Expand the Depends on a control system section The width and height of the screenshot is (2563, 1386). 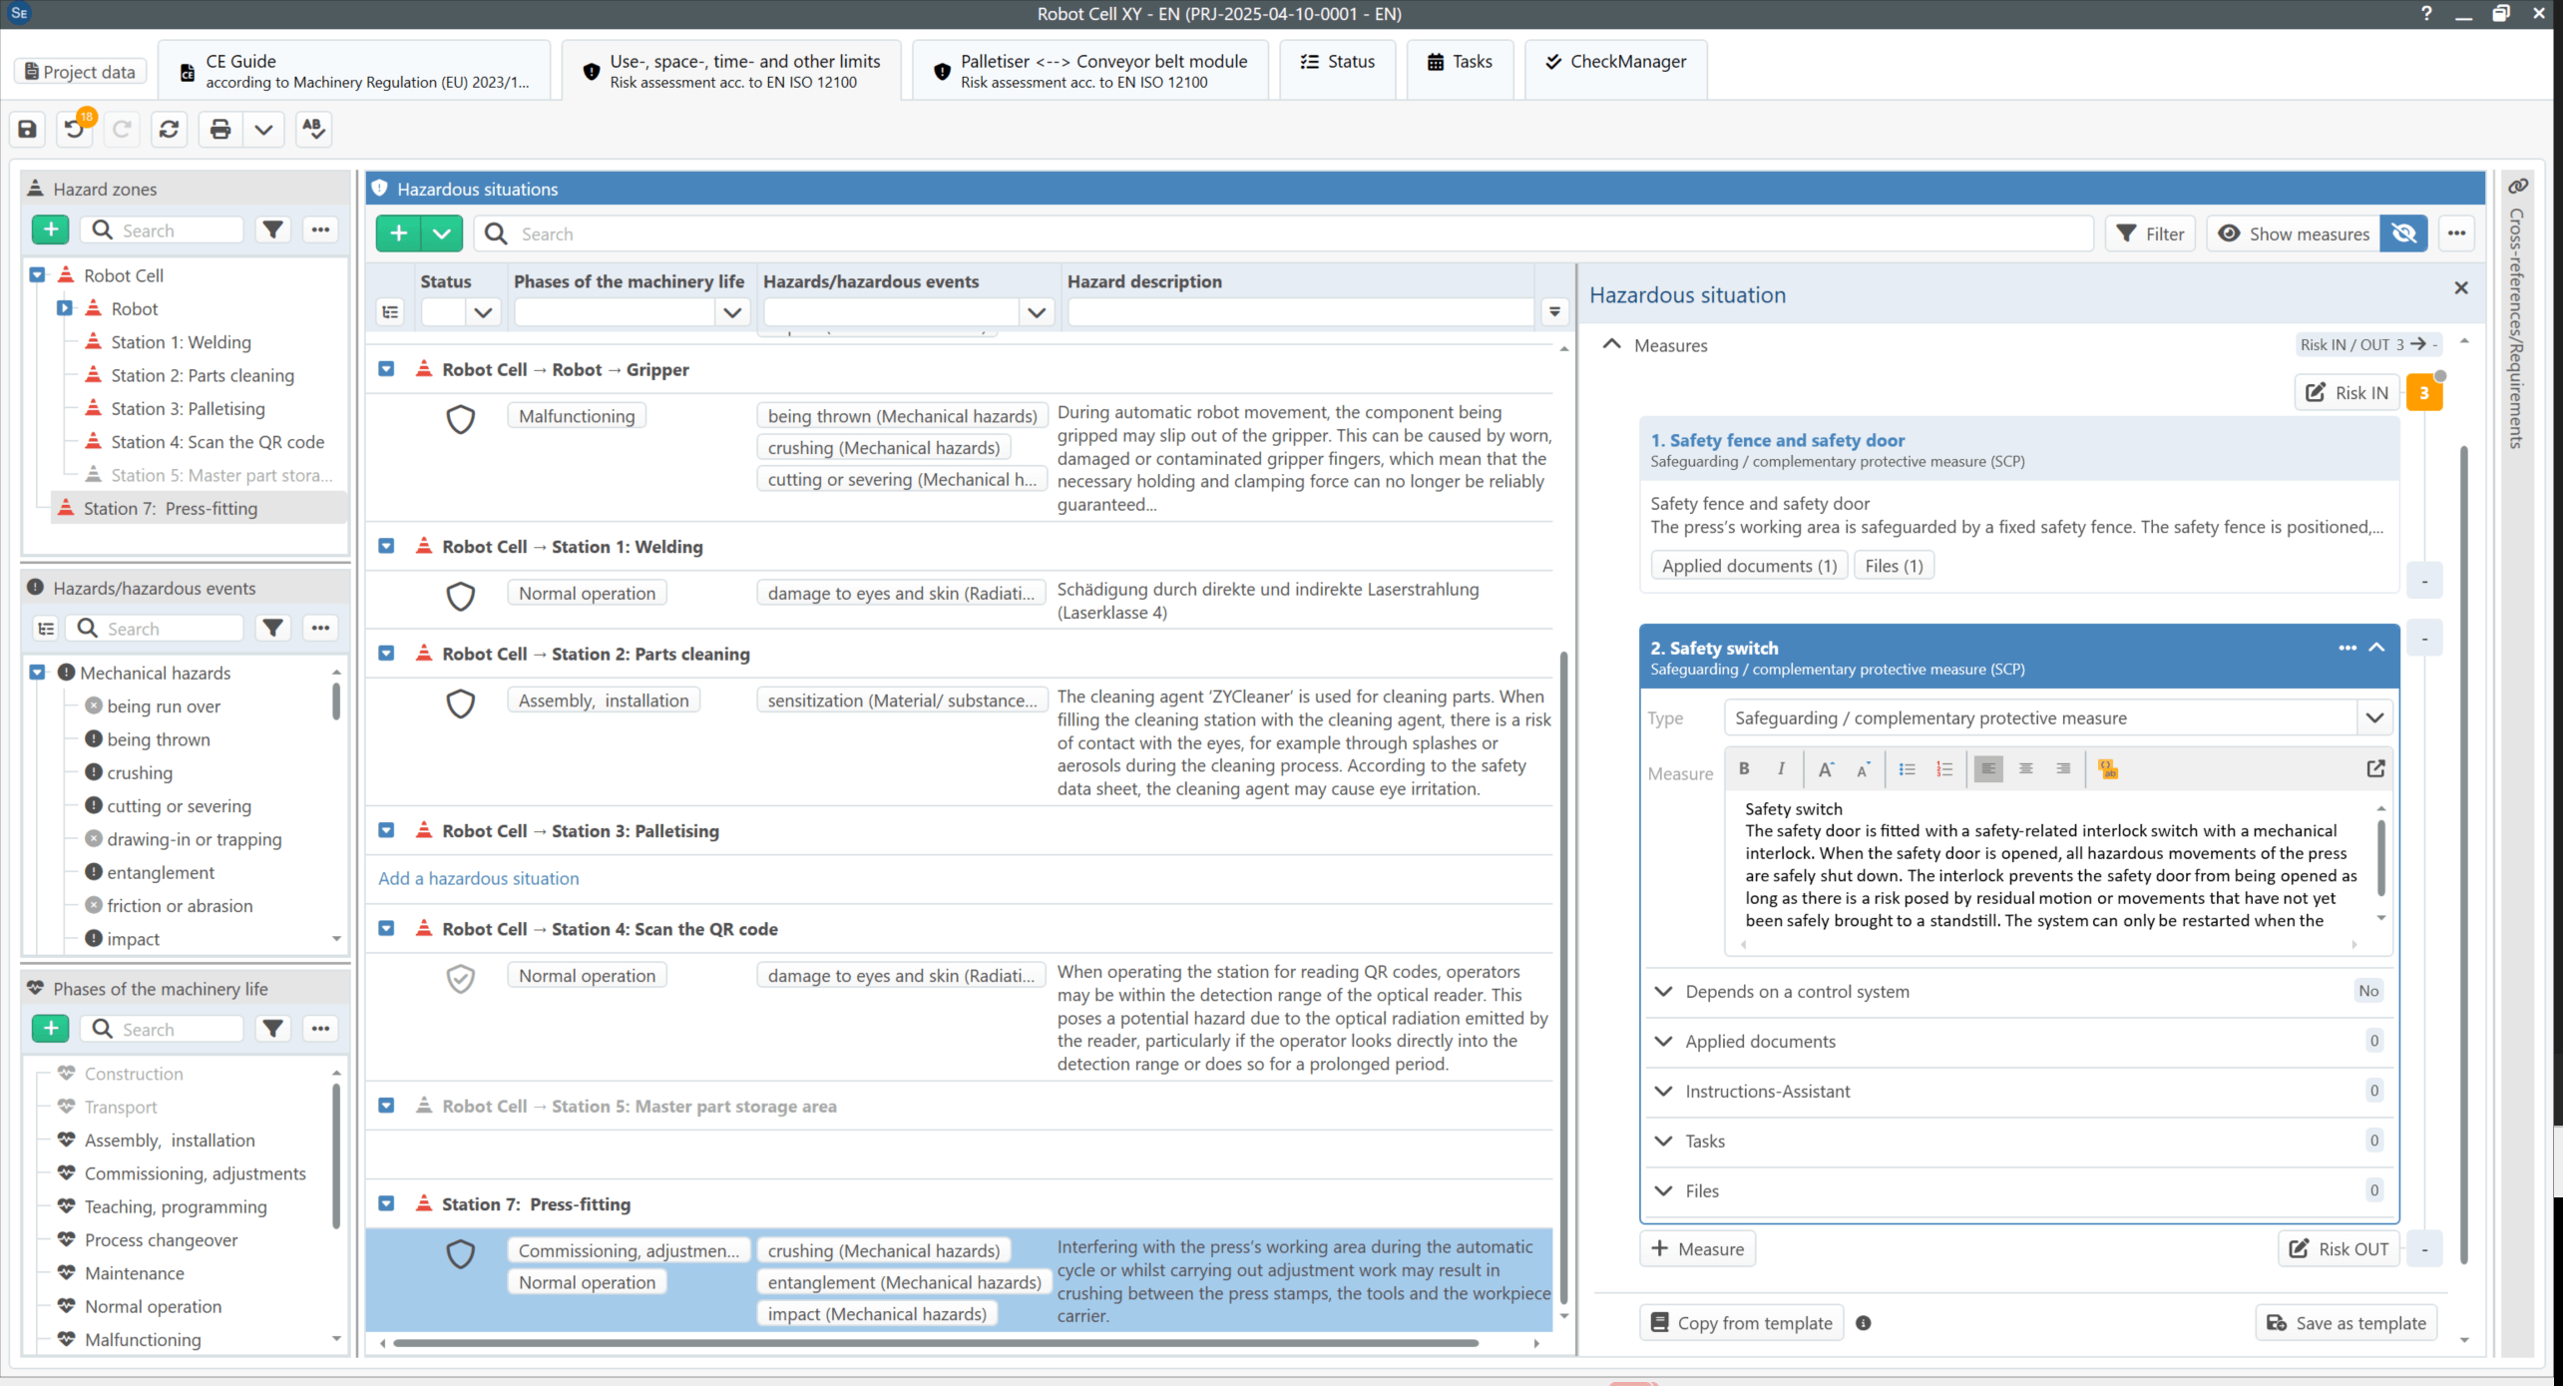click(1663, 991)
